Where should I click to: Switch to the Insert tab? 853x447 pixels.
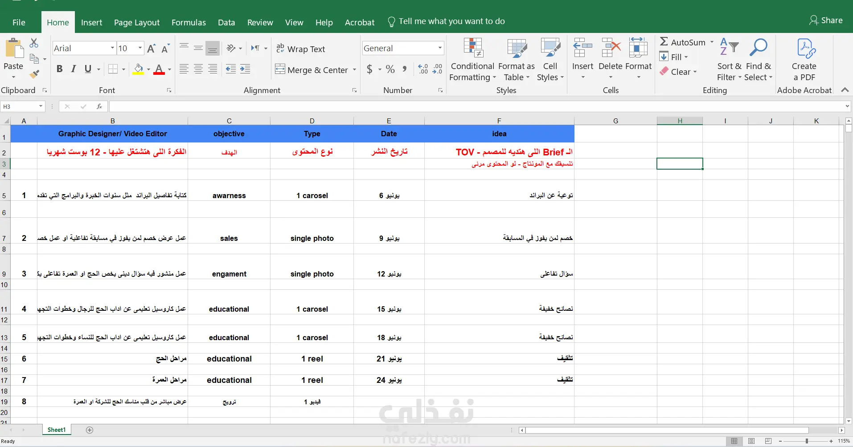point(91,22)
